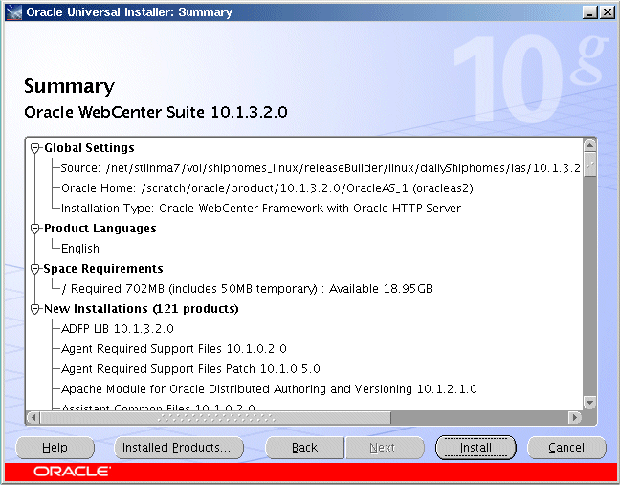Close the installer window
The height and width of the screenshot is (485, 620).
[x=607, y=12]
